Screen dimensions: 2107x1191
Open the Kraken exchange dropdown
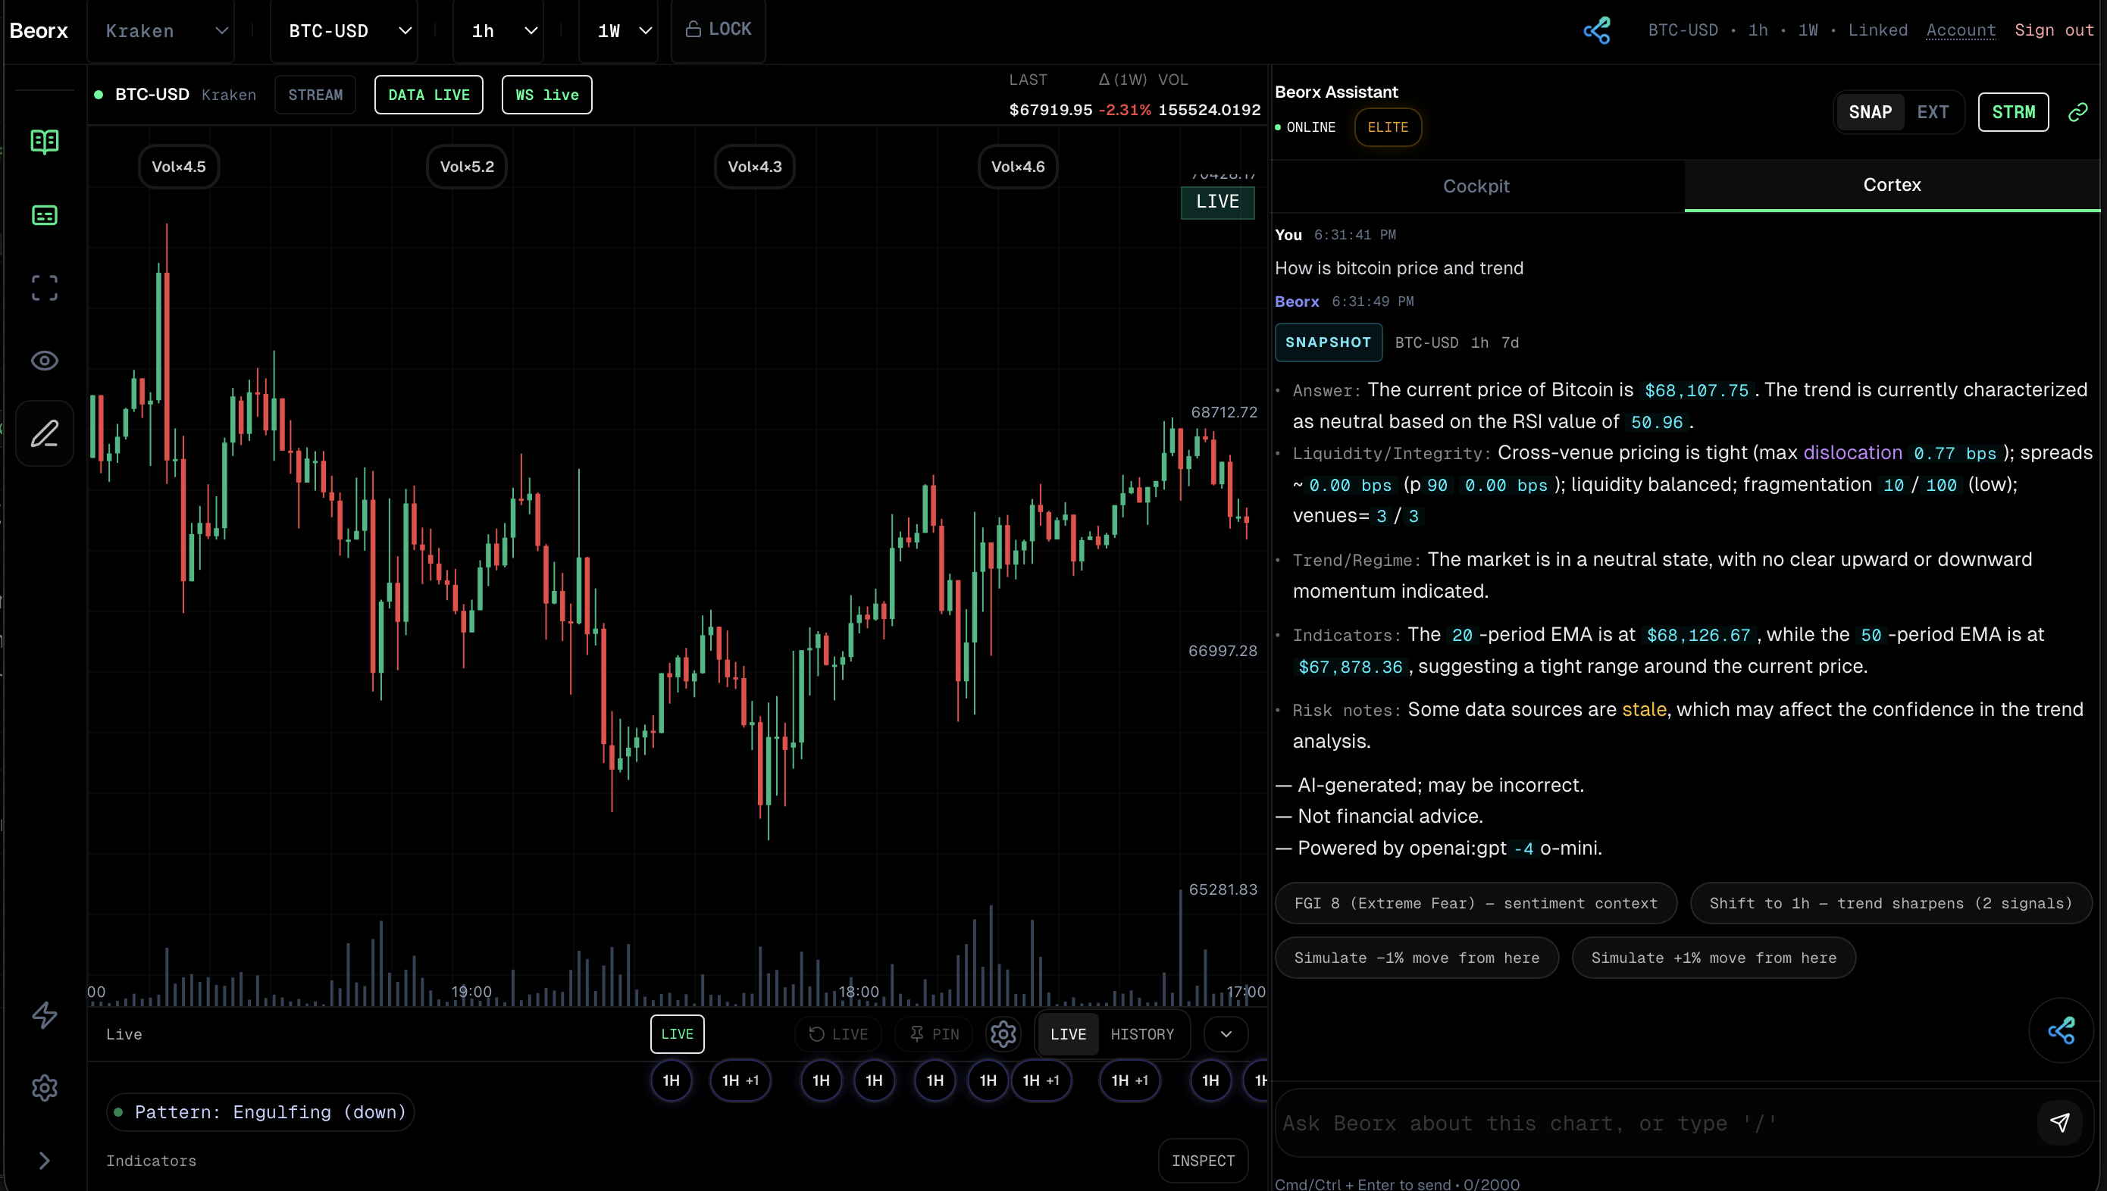click(161, 31)
